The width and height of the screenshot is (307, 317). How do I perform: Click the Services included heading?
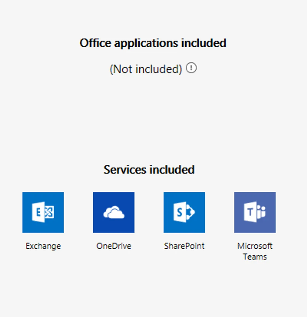click(149, 169)
